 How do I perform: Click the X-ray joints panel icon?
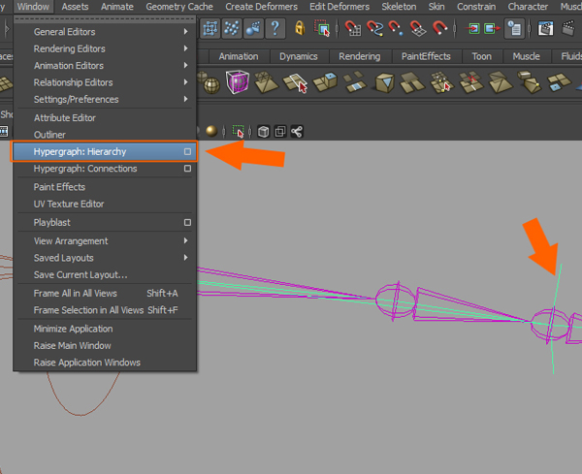click(297, 131)
